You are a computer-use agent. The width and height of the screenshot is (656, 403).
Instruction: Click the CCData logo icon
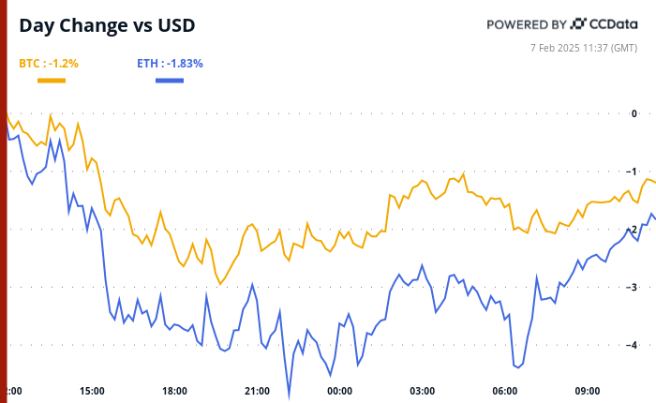click(x=578, y=23)
